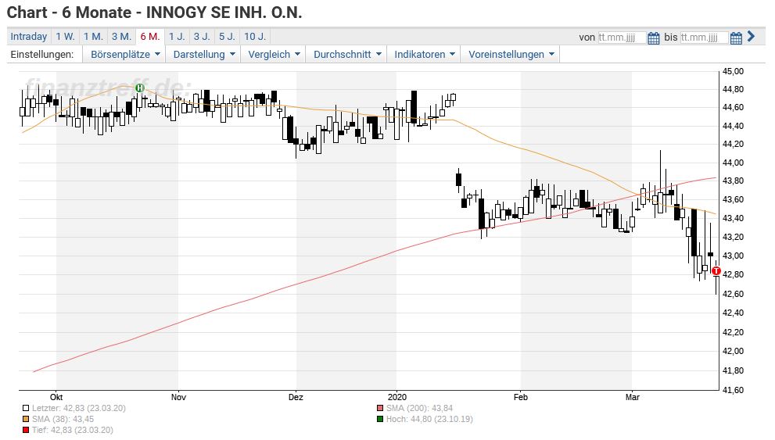Expand the Börsenplätze dropdown

pyautogui.click(x=126, y=55)
